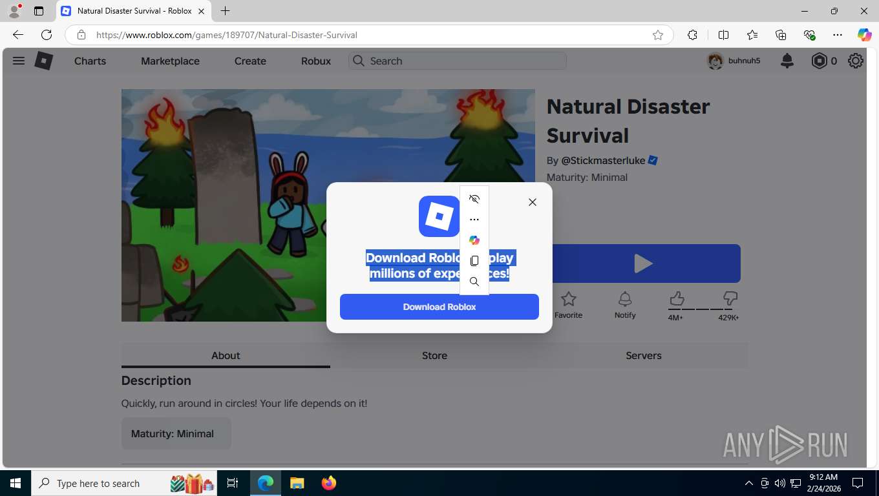Open the Windows Start menu
The height and width of the screenshot is (496, 879).
(x=16, y=483)
